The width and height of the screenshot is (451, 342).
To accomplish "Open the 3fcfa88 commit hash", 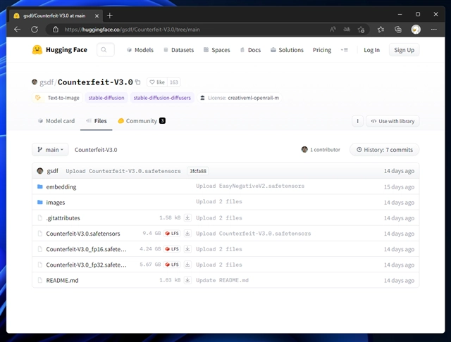I will 198,171.
